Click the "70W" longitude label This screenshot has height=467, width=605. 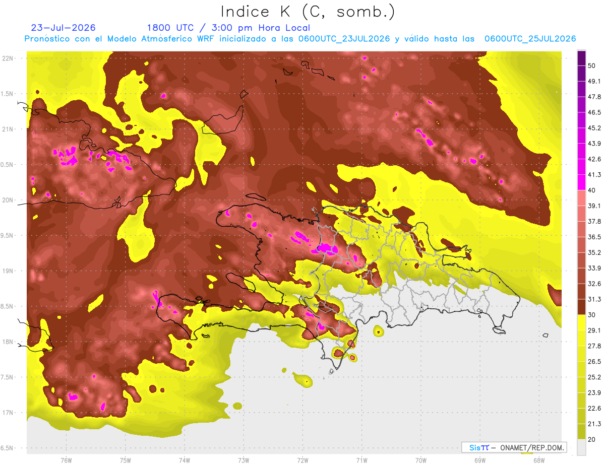click(420, 460)
